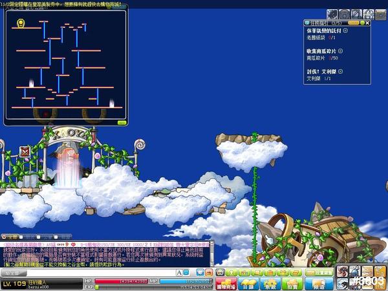Open the 系統 system button
Viewport: 388px width, 291px height.
point(270,284)
